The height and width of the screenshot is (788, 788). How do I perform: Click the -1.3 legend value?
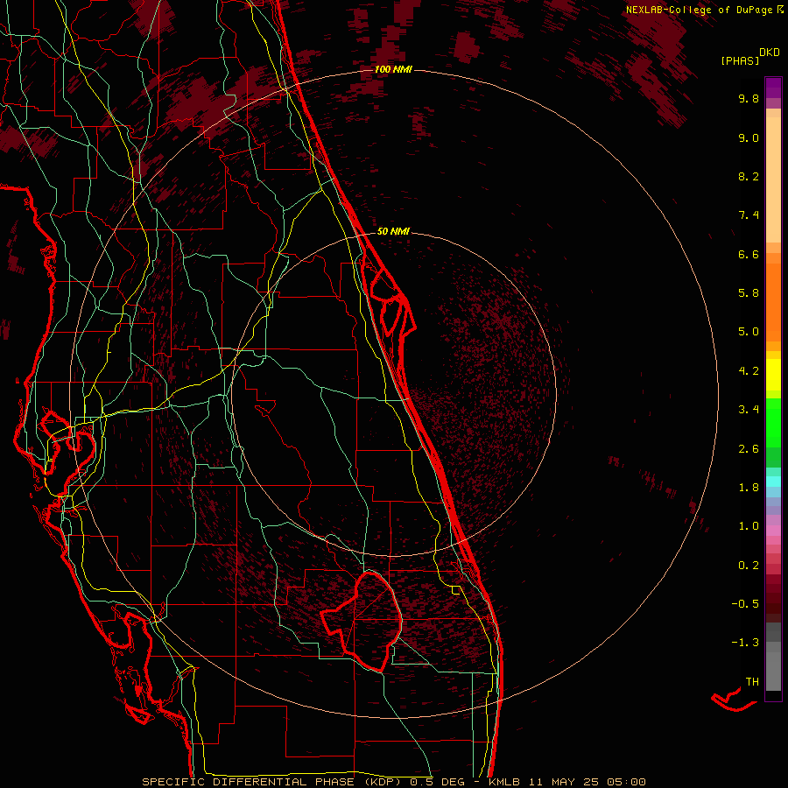(x=745, y=643)
